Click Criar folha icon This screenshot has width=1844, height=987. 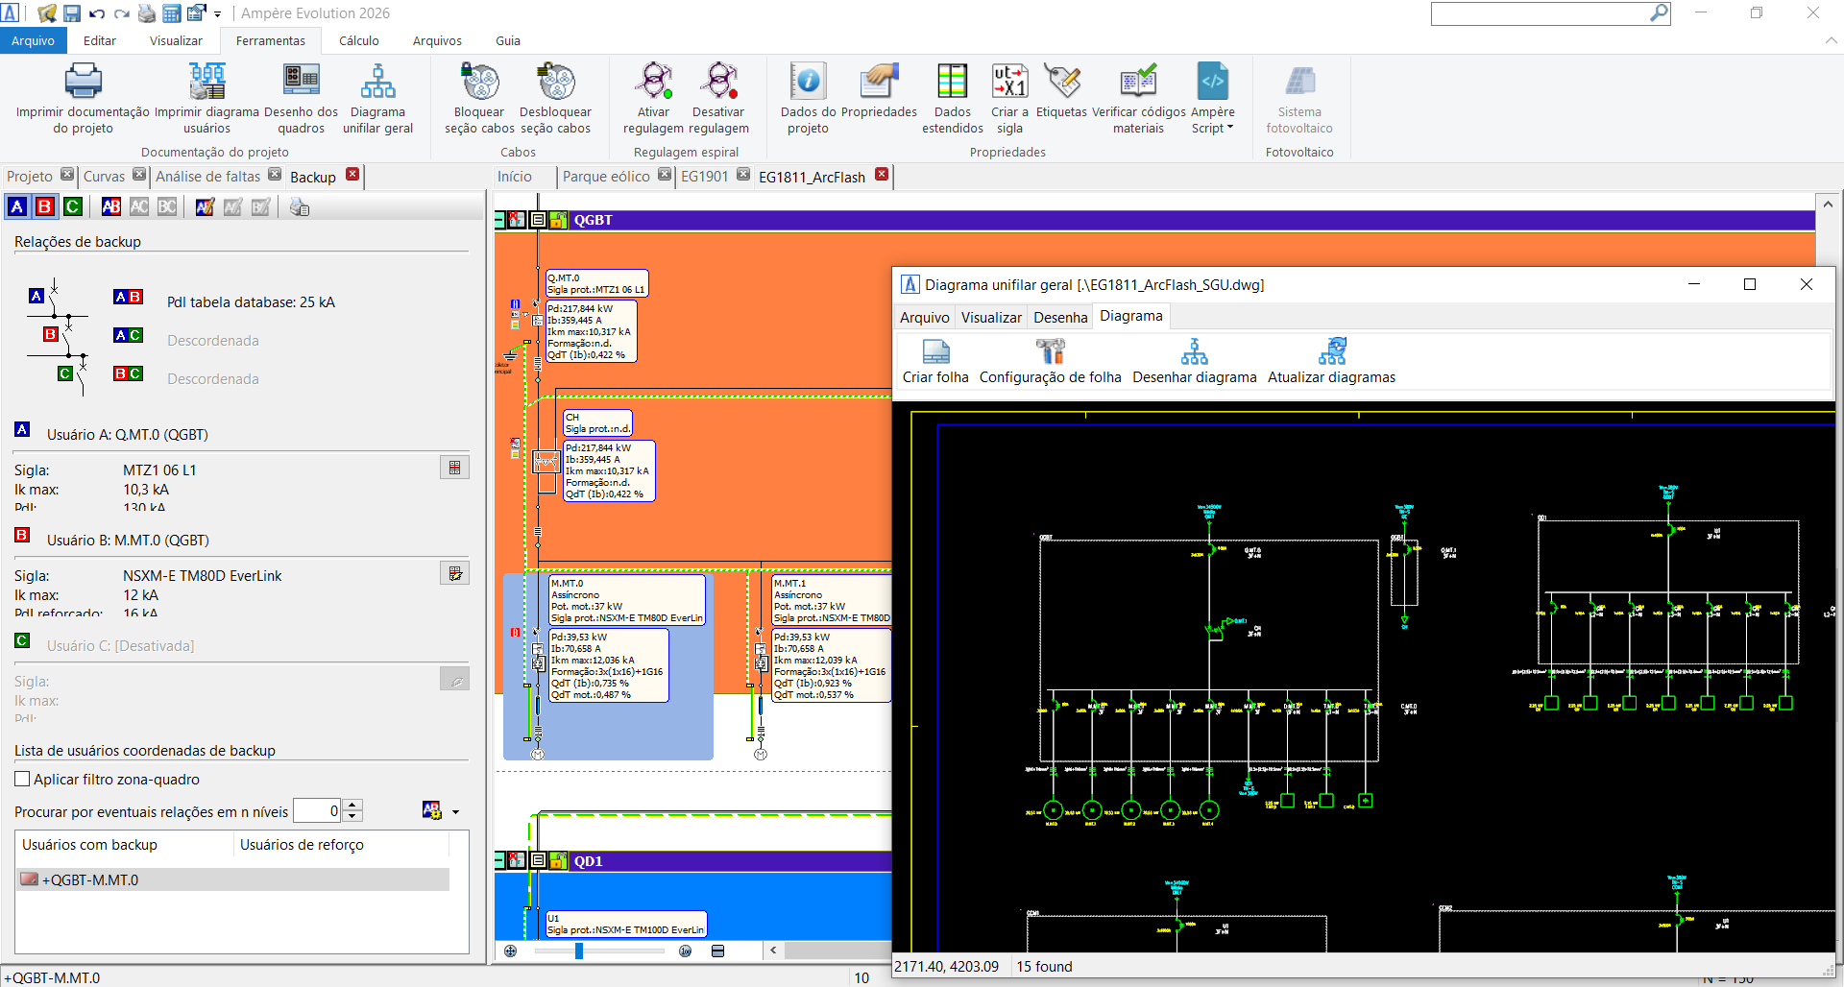934,352
